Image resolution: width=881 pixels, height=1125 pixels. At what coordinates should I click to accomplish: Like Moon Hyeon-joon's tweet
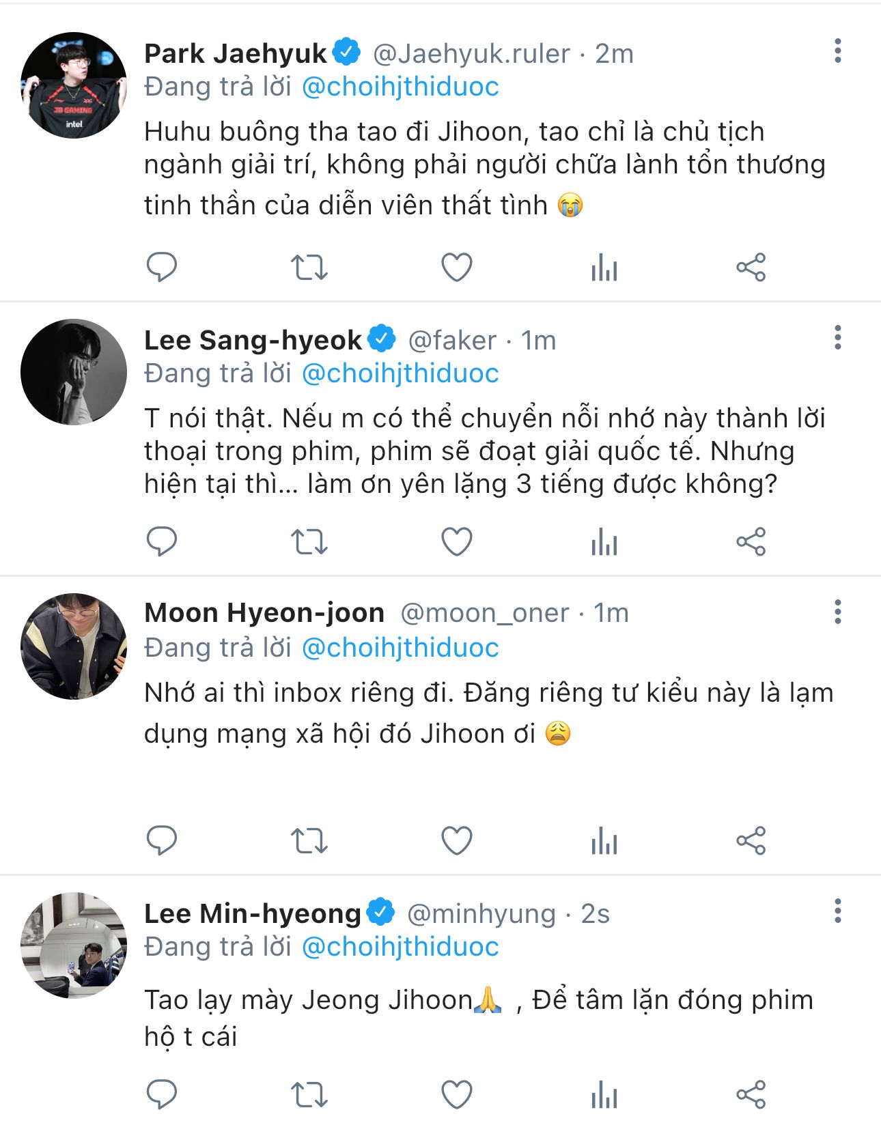[457, 840]
